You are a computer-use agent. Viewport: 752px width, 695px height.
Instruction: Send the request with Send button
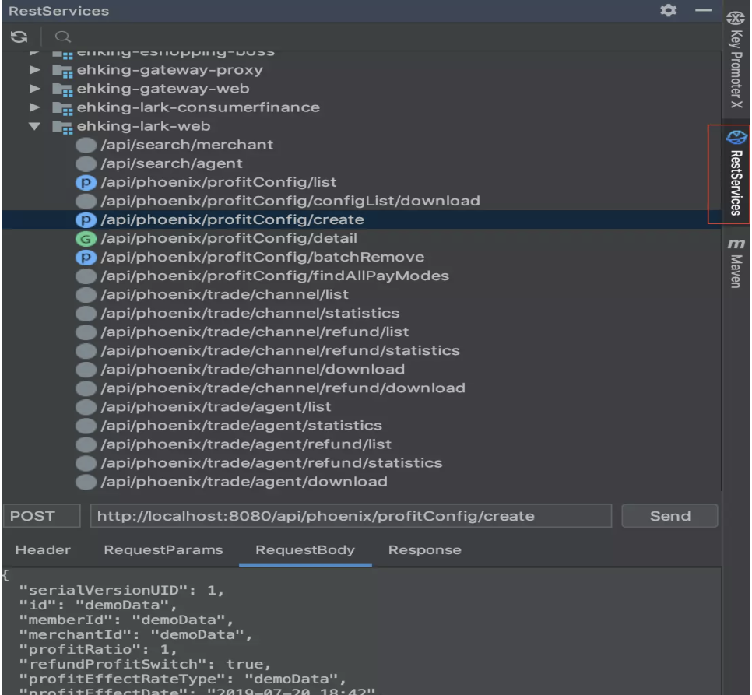point(669,516)
